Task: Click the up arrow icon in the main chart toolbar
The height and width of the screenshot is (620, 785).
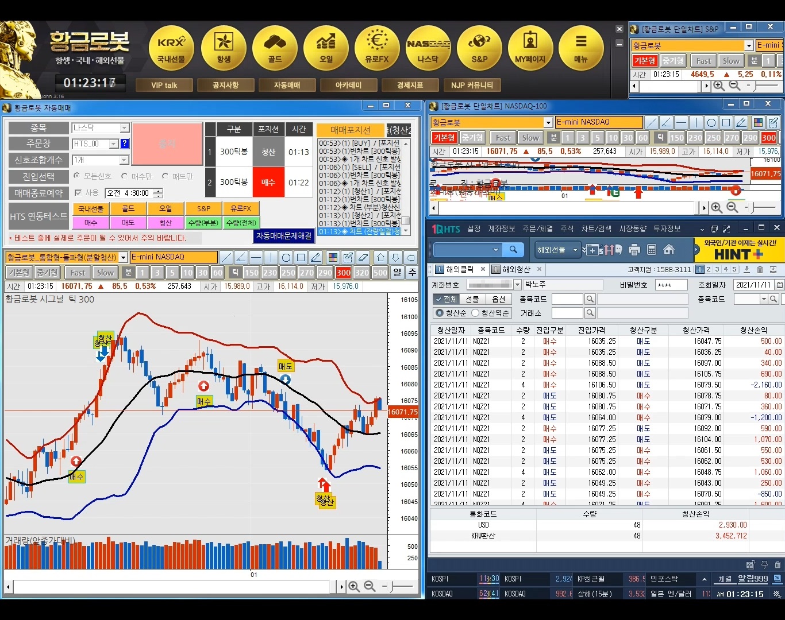Action: pyautogui.click(x=380, y=257)
